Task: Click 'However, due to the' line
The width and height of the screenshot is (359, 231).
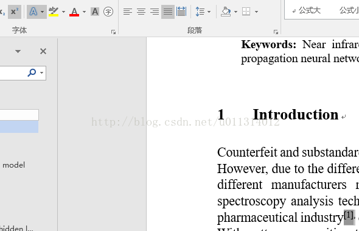Action: (x=288, y=169)
